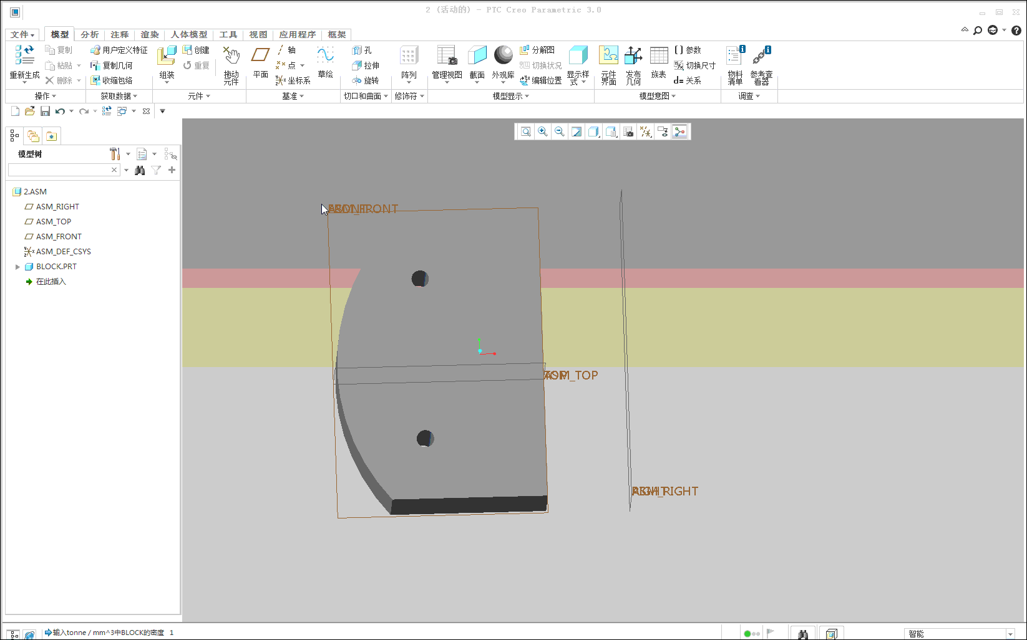The width and height of the screenshot is (1027, 640).
Task: Click the Open folder icon in quick access toolbar
Action: pyautogui.click(x=29, y=111)
